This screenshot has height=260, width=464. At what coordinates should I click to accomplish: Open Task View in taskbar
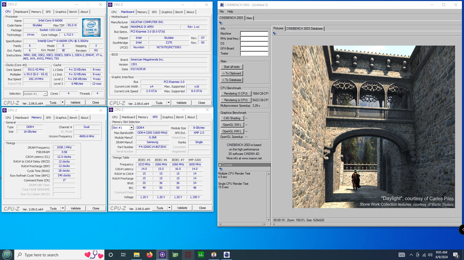coord(123,255)
